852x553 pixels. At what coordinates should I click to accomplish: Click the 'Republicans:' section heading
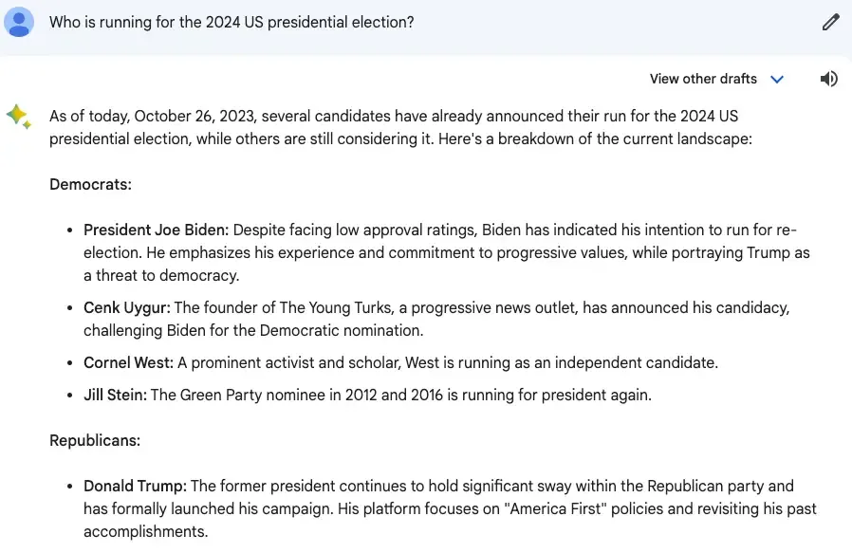coord(95,440)
